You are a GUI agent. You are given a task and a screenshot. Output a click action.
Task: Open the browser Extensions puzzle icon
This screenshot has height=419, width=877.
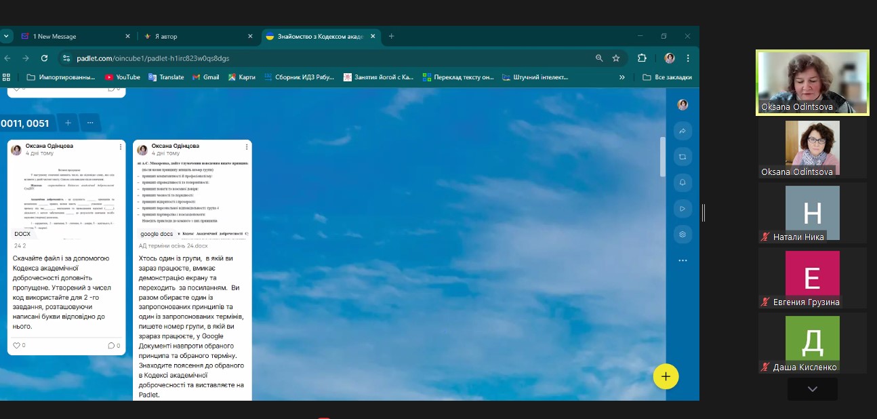click(x=642, y=58)
